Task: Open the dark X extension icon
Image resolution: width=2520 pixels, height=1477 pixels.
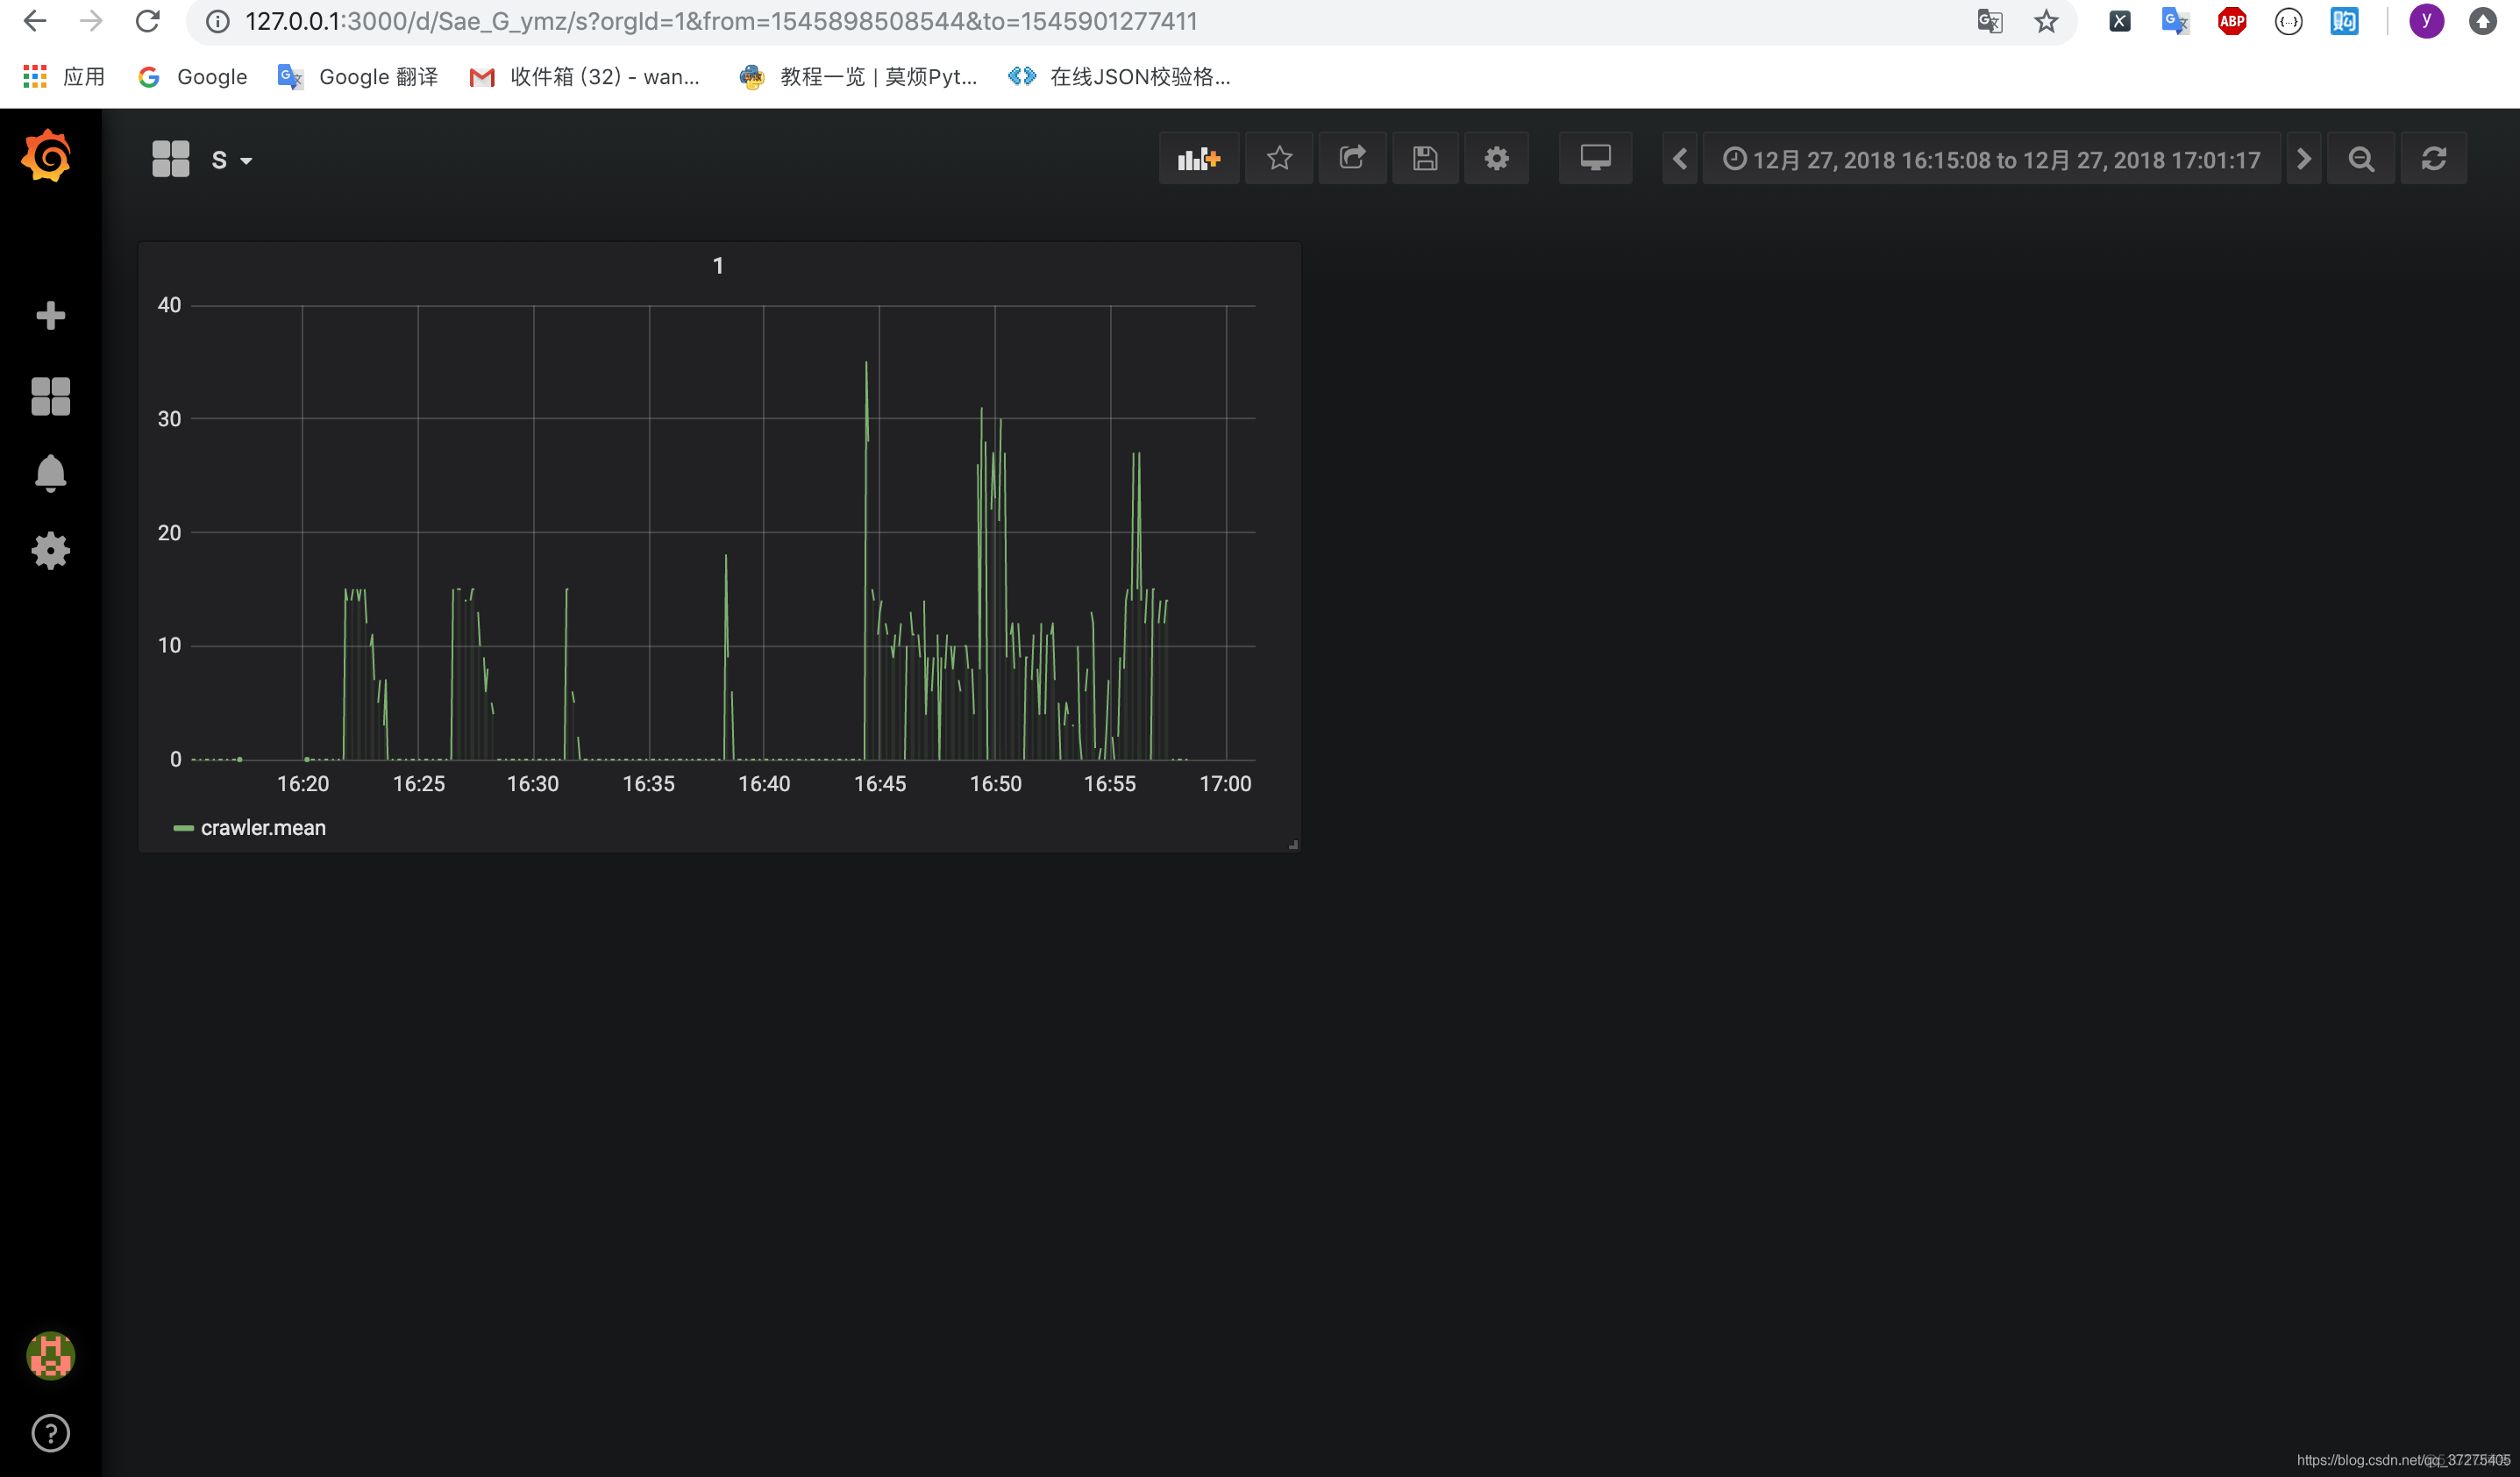Action: 2119,21
